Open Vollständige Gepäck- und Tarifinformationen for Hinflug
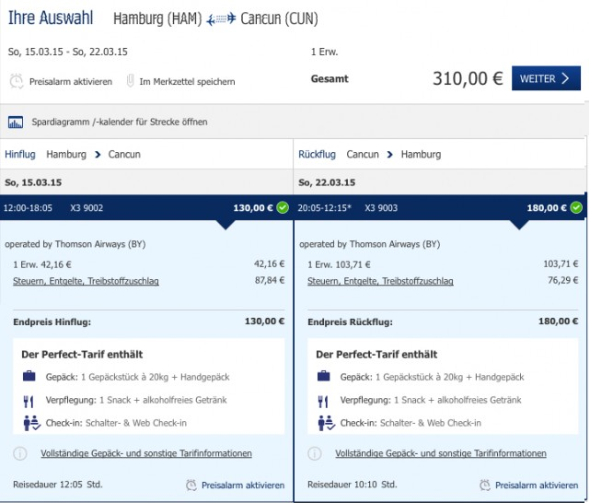Image resolution: width=590 pixels, height=503 pixels. pyautogui.click(x=146, y=453)
